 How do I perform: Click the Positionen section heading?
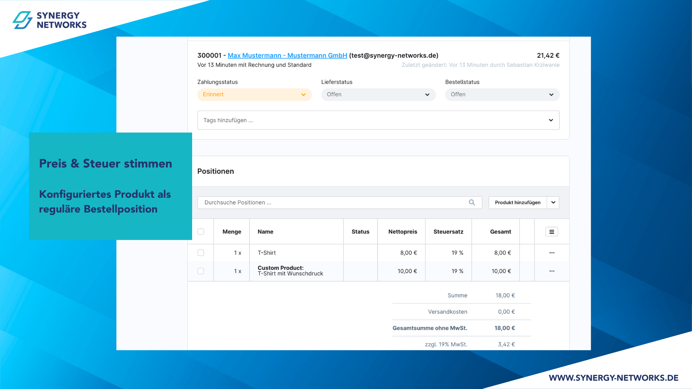[216, 171]
